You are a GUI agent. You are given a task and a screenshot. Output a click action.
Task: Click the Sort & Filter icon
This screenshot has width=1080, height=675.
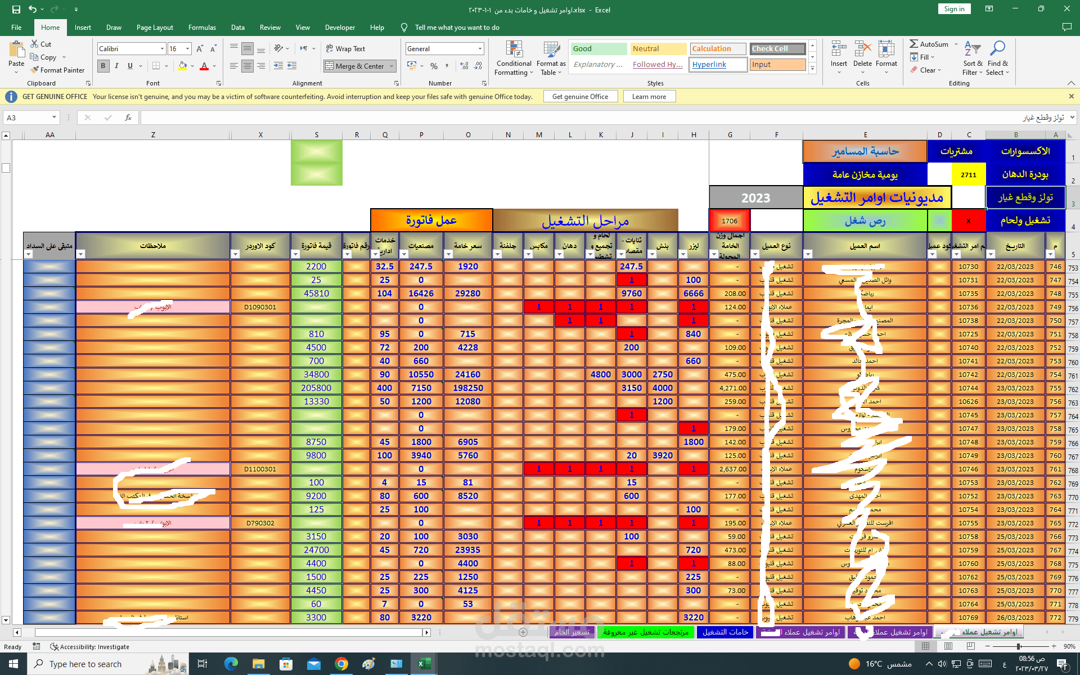[x=972, y=49]
